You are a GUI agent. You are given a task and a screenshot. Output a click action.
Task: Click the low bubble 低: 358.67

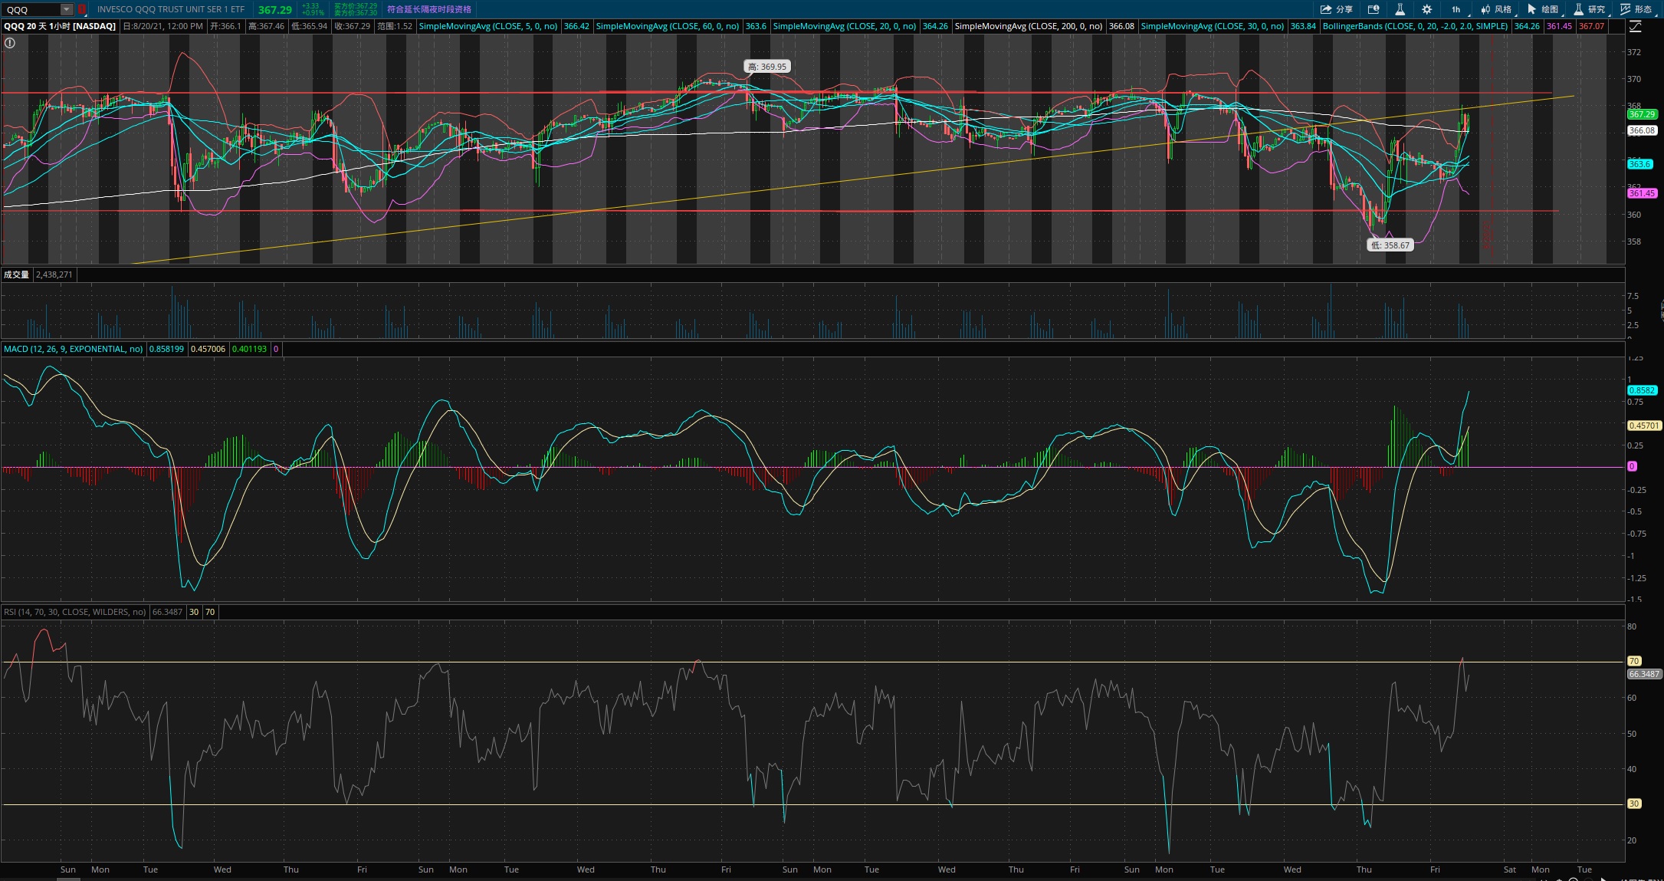point(1390,245)
